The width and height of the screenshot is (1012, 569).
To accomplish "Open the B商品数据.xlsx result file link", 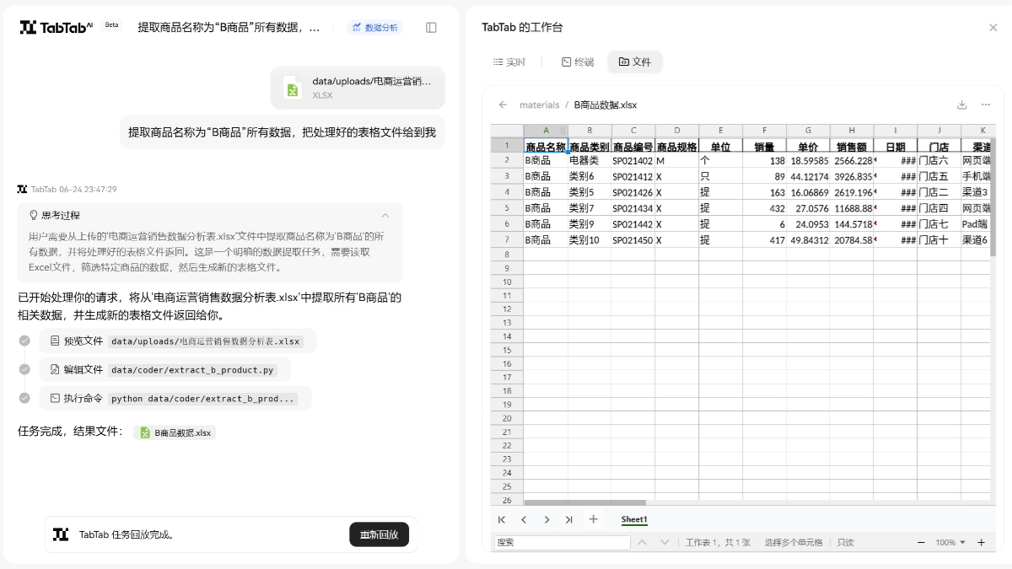I will tap(175, 432).
